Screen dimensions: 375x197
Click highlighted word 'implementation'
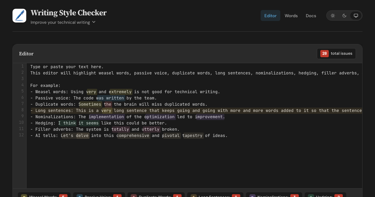[107, 117]
